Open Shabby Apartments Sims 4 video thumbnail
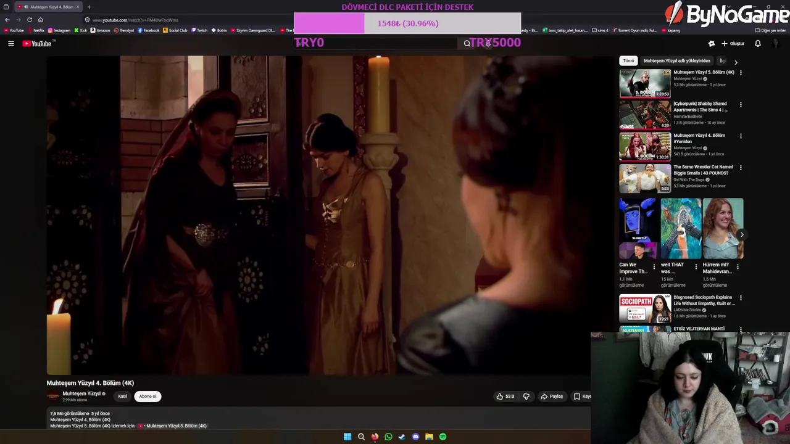Viewport: 790px width, 444px height. [645, 115]
